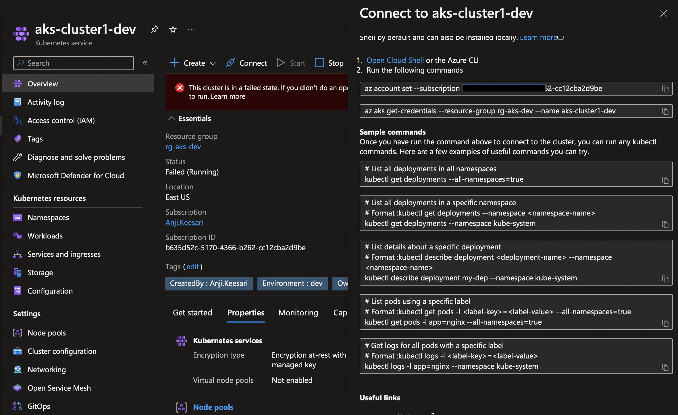Viewport: 678px width, 415px height.
Task: Click the red error icon in the banner
Action: coord(180,88)
